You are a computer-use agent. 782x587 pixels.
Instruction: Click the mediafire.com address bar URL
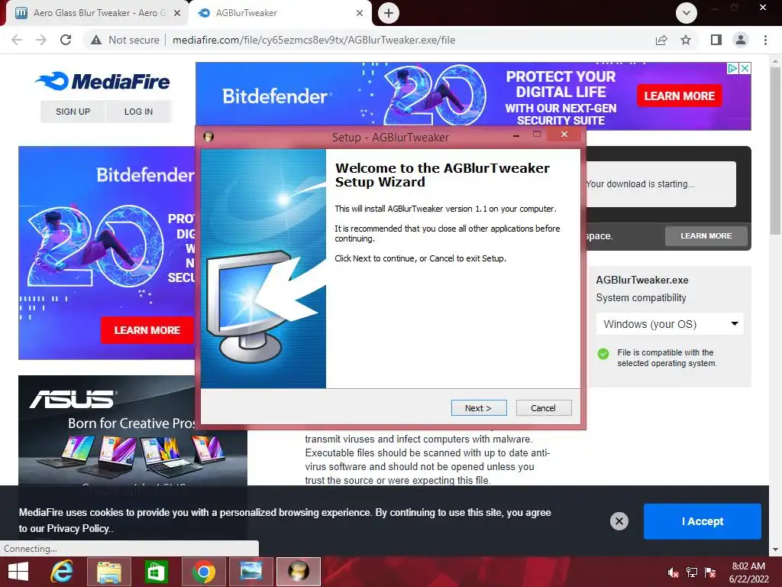coord(314,40)
